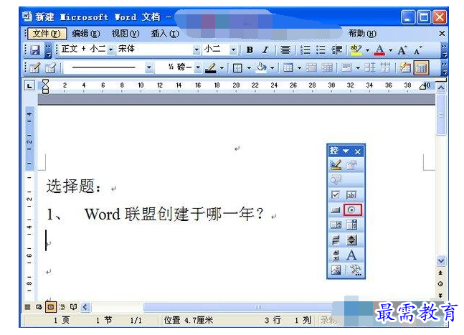Click the Properties icon in Control Toolbox
The height and width of the screenshot is (335, 464).
(x=351, y=165)
